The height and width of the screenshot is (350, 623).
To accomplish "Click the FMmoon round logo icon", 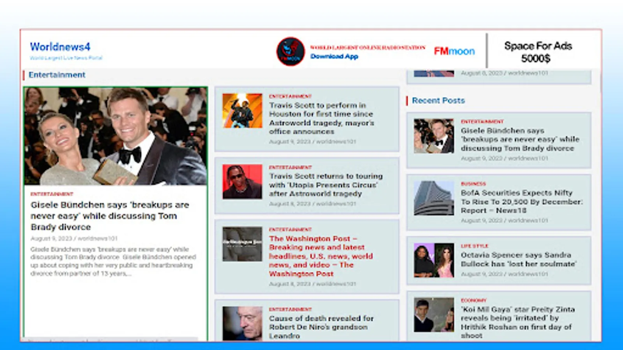I will coord(290,51).
